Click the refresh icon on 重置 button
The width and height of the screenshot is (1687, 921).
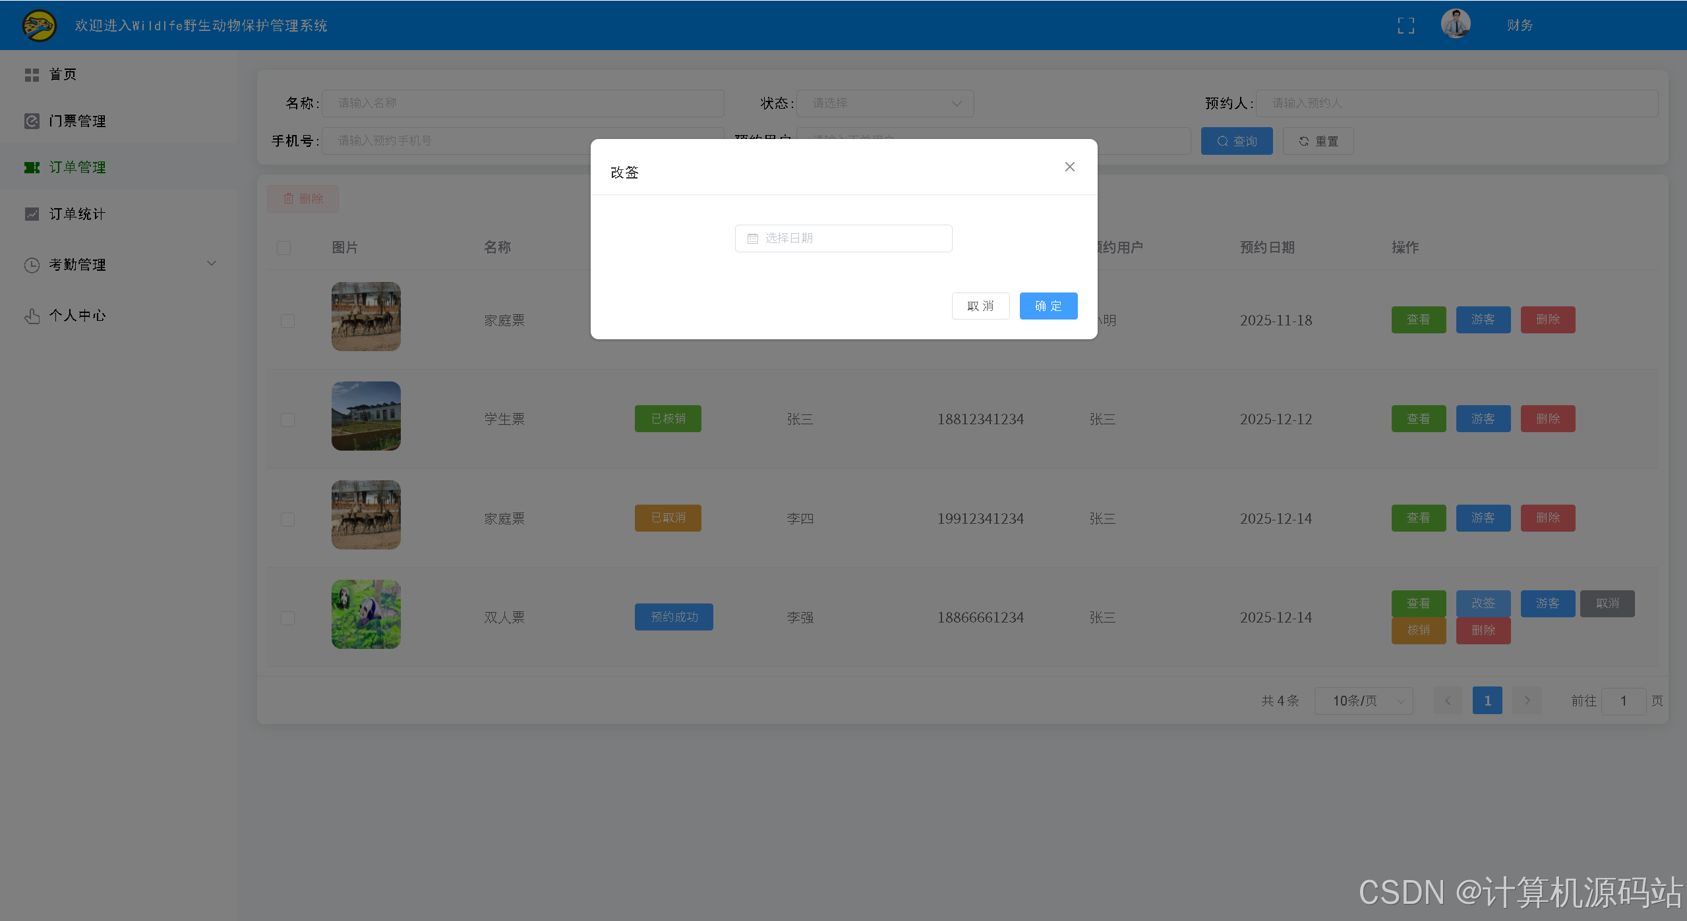coord(1303,141)
